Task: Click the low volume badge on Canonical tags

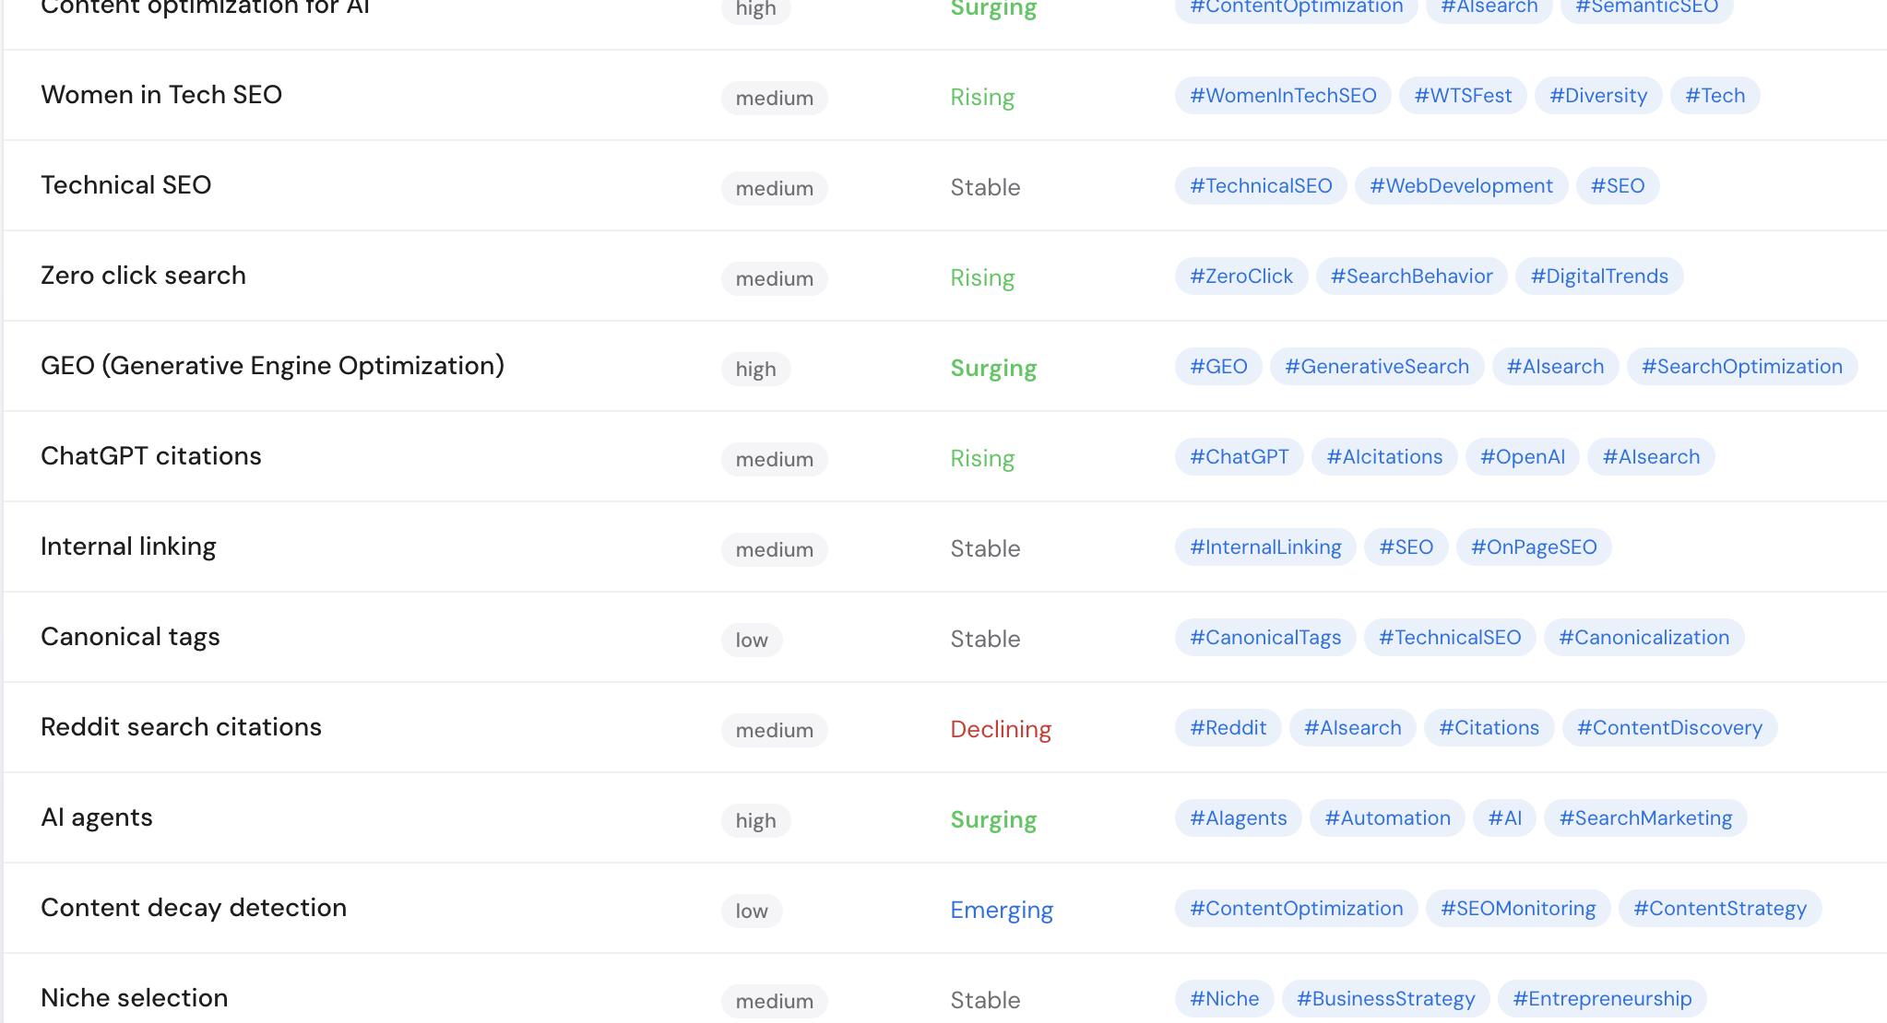Action: [x=751, y=640]
